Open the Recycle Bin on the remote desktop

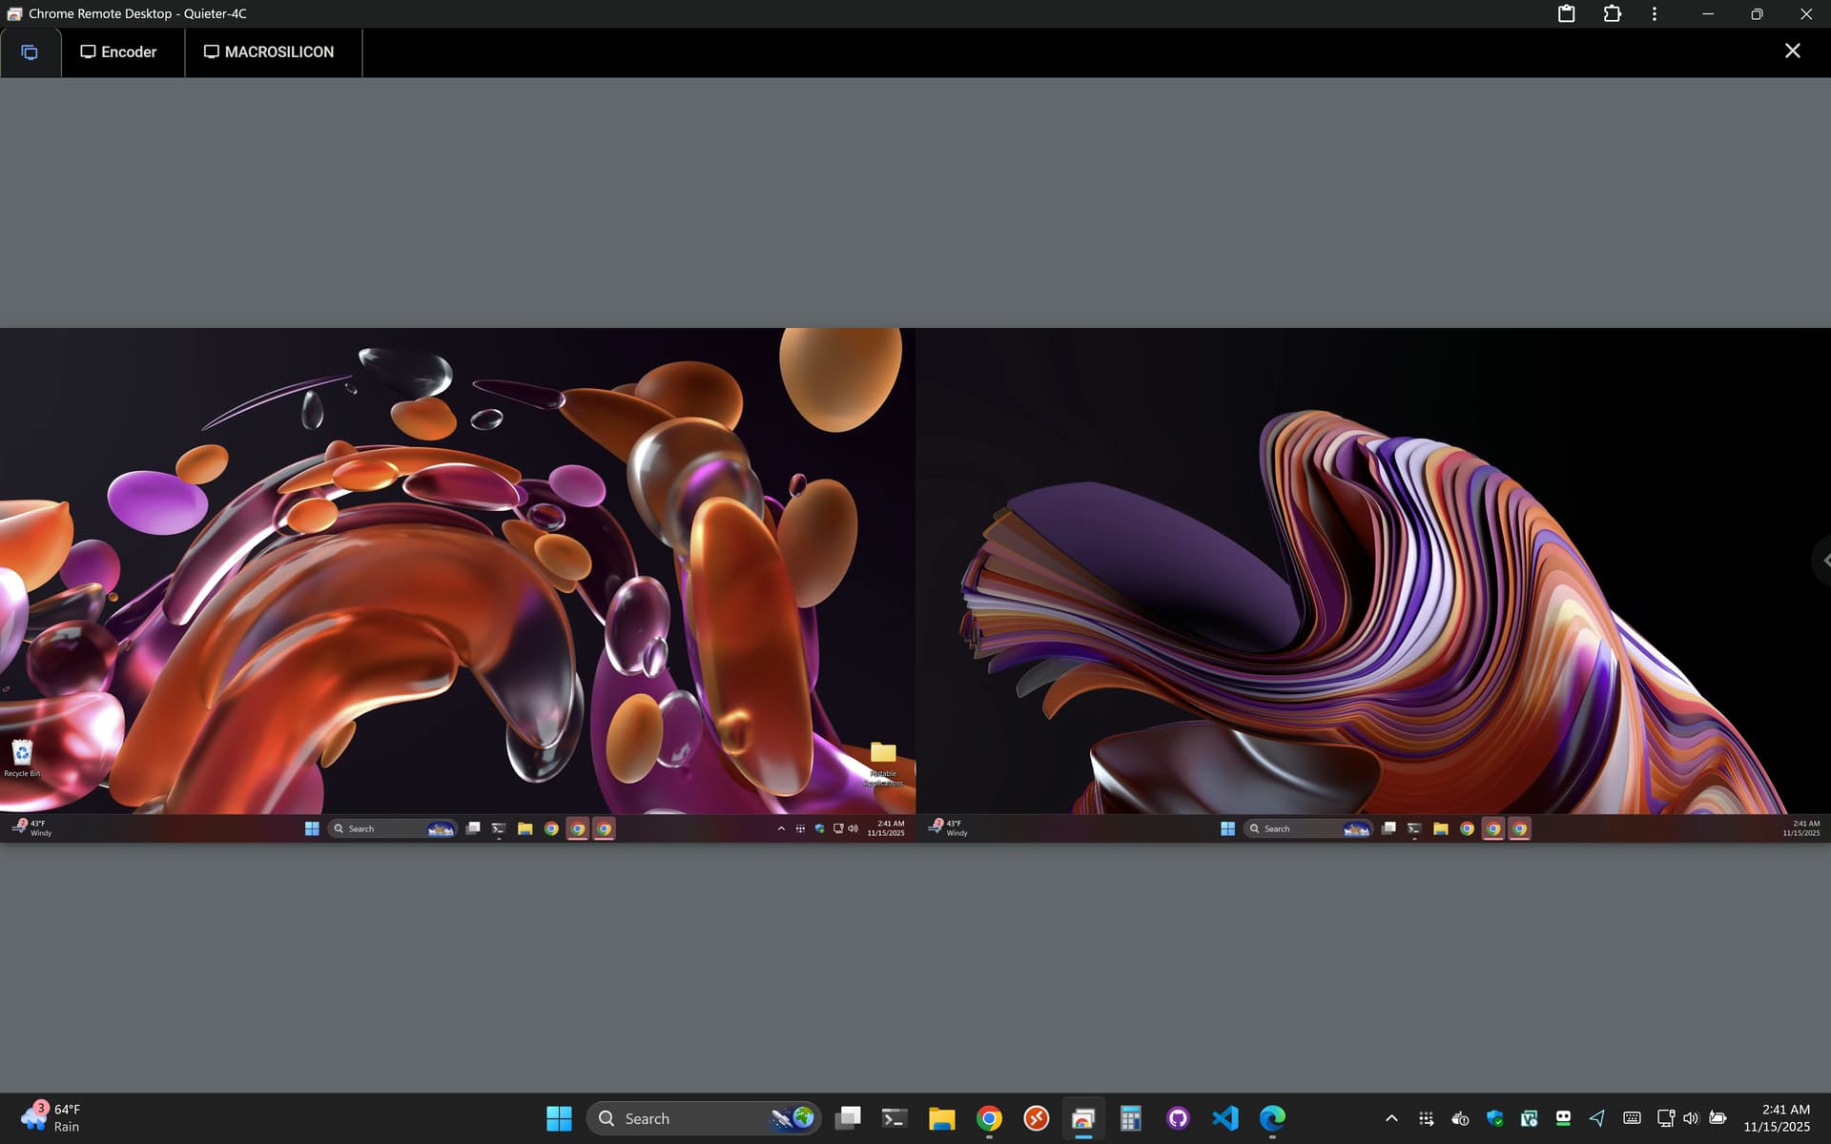[x=22, y=755]
